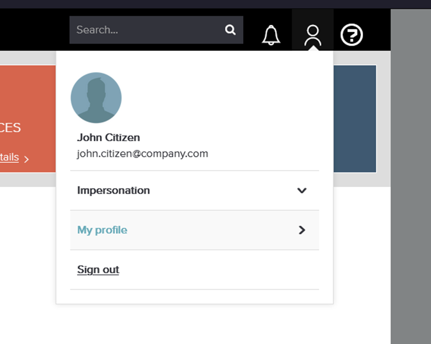Open the notifications bell
This screenshot has height=344, width=431.
click(271, 35)
